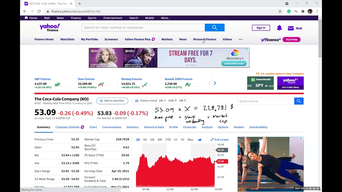Click the main search input field

(143, 27)
